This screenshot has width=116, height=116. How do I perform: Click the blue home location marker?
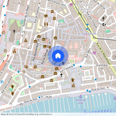58,56
